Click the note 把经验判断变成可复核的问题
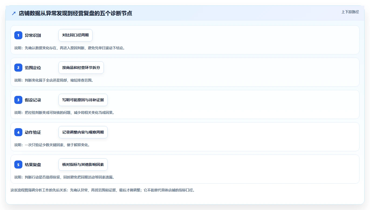 (x=65, y=113)
